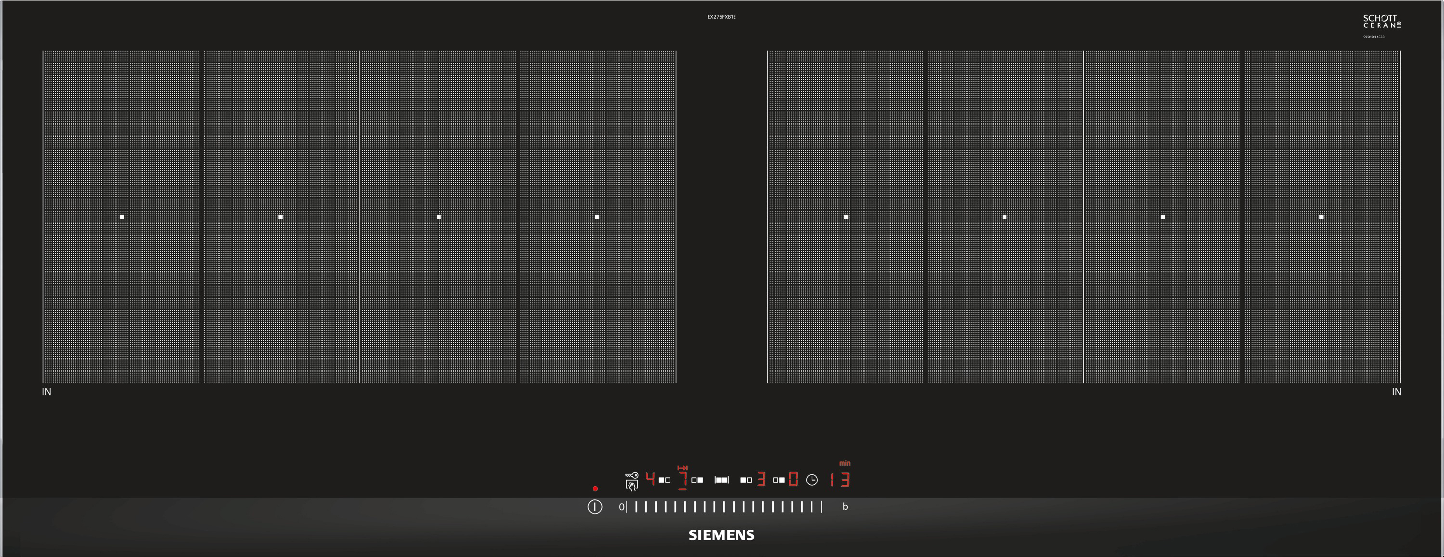1444x557 pixels.
Task: Tap the red 0 heat level display
Action: pos(793,479)
